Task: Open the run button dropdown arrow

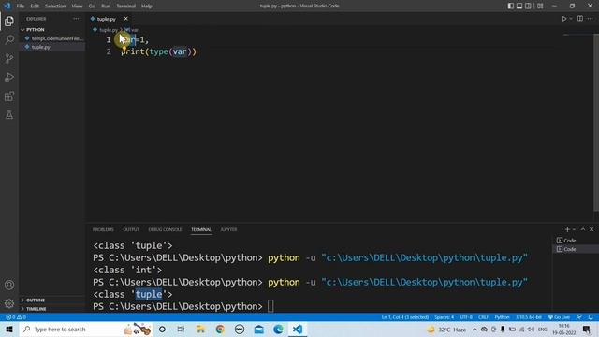Action: 571,19
